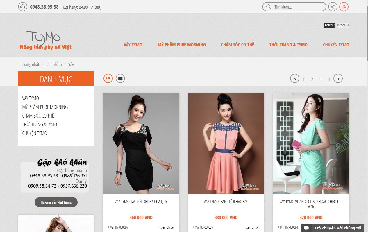The image size is (368, 232).
Task: Click the Hướng dẫn đặt hàng button
Action: coord(56,202)
